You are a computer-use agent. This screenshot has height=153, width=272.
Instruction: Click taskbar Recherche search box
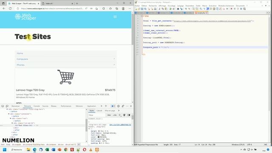17,150
